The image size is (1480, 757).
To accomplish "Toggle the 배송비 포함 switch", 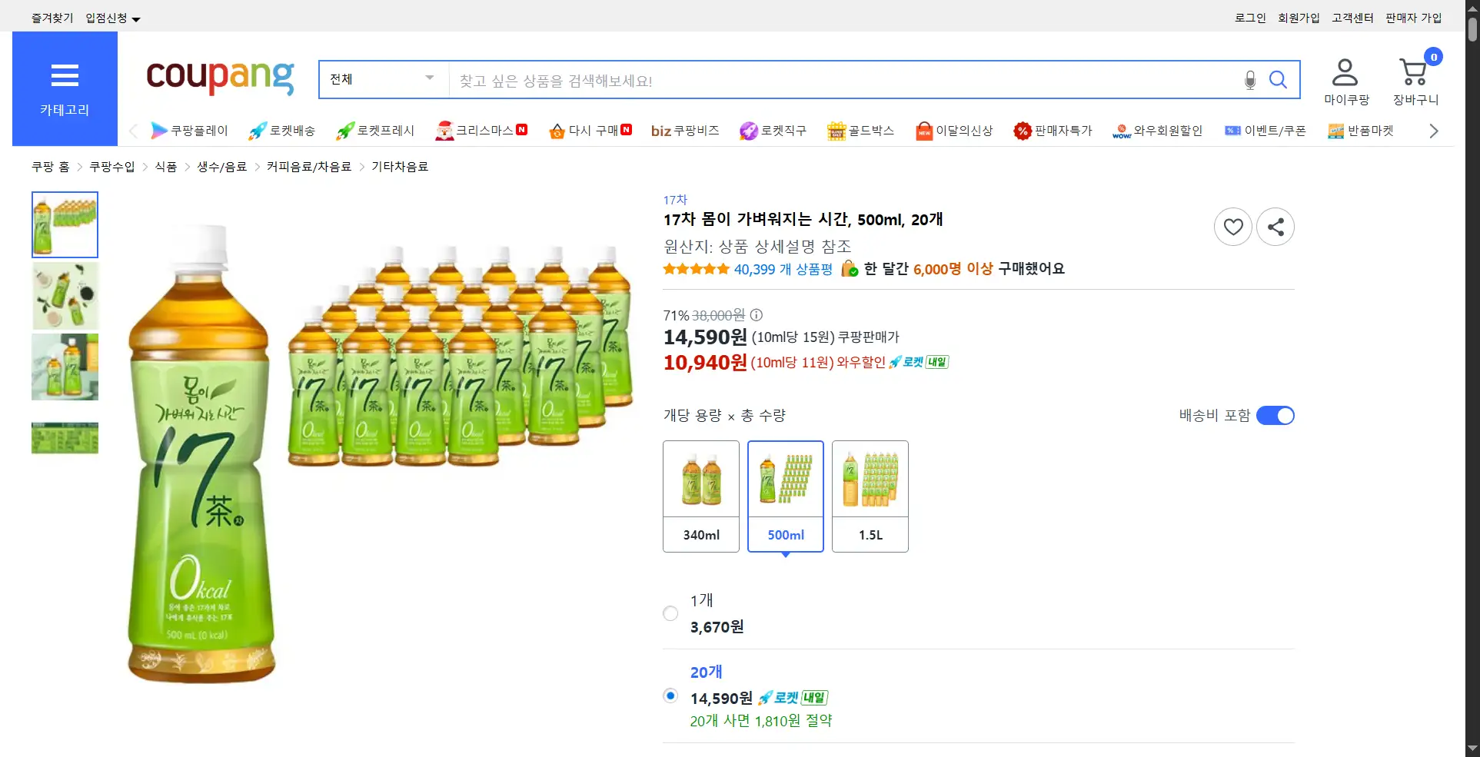I will click(x=1275, y=416).
